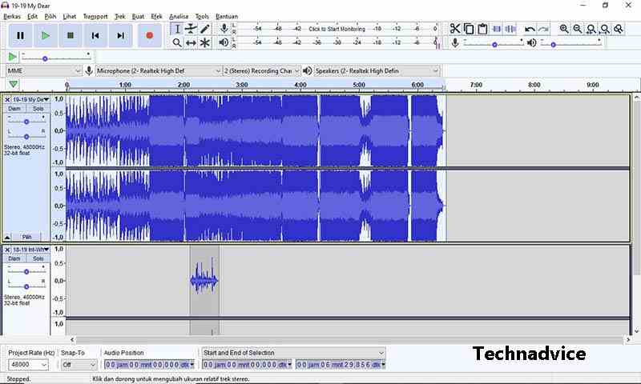
Task: Open the Bantuan menu
Action: click(x=227, y=16)
